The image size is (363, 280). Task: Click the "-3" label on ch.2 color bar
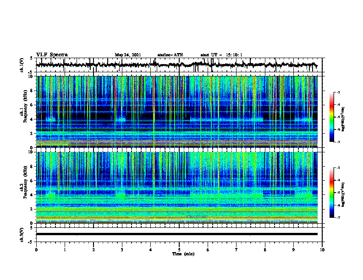pos(338,168)
